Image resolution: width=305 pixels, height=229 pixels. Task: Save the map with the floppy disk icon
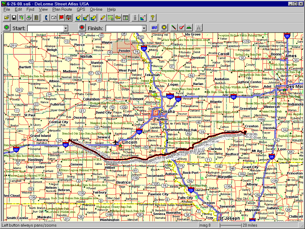coord(14,18)
